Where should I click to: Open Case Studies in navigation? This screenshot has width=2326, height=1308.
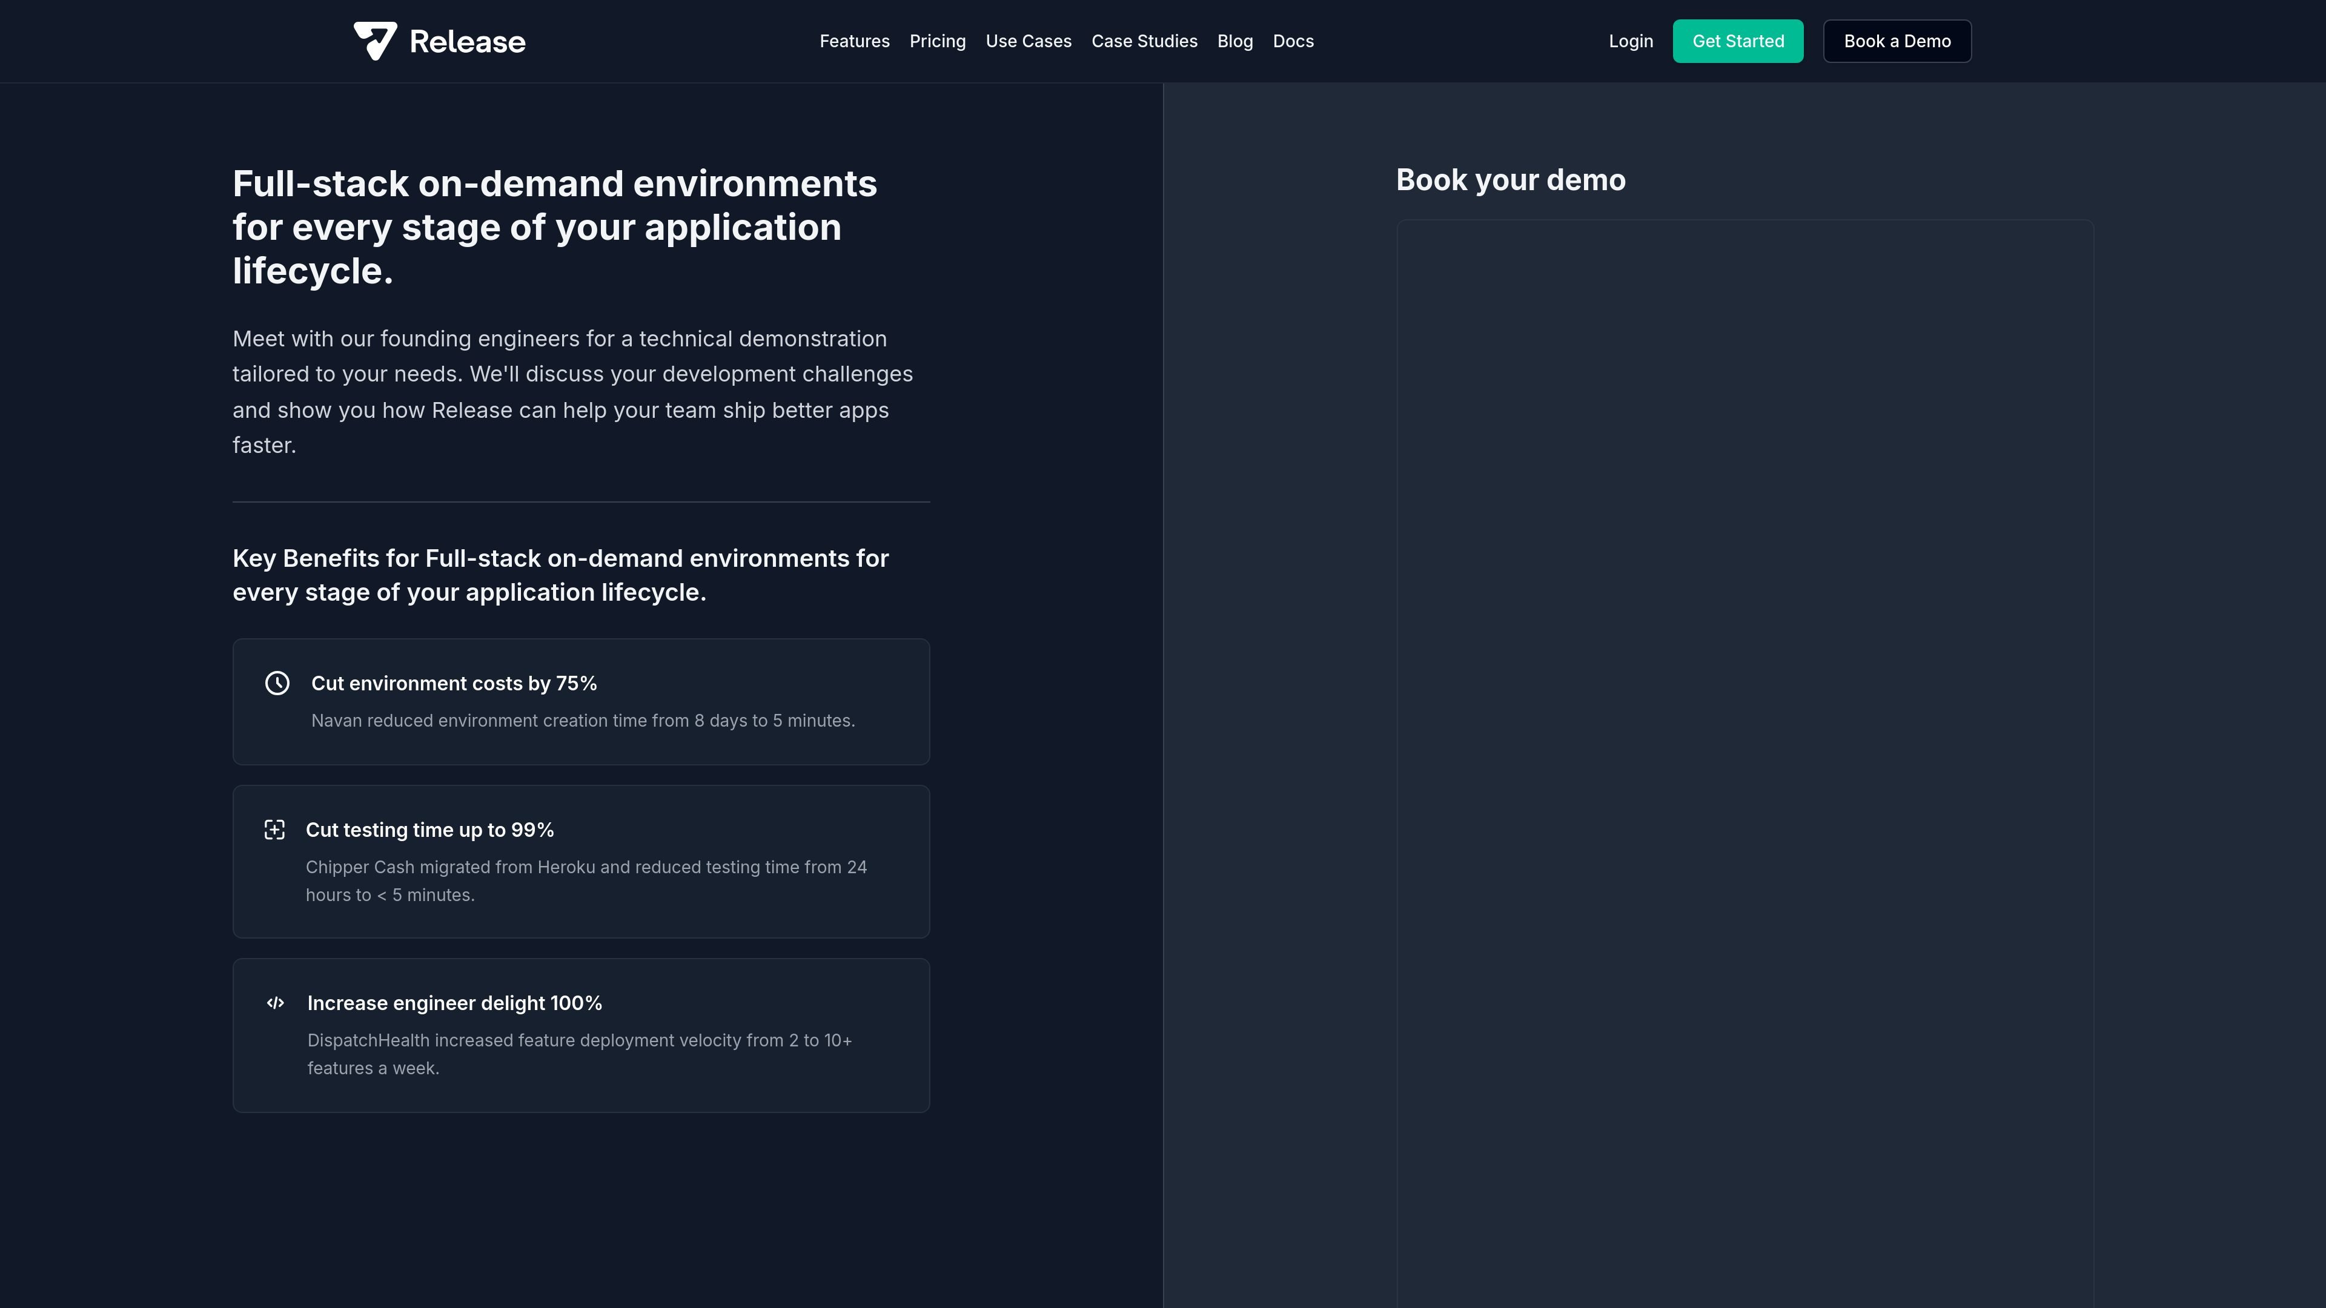tap(1144, 42)
